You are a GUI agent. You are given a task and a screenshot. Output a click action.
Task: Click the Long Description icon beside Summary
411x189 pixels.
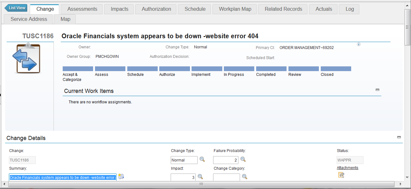[121, 177]
